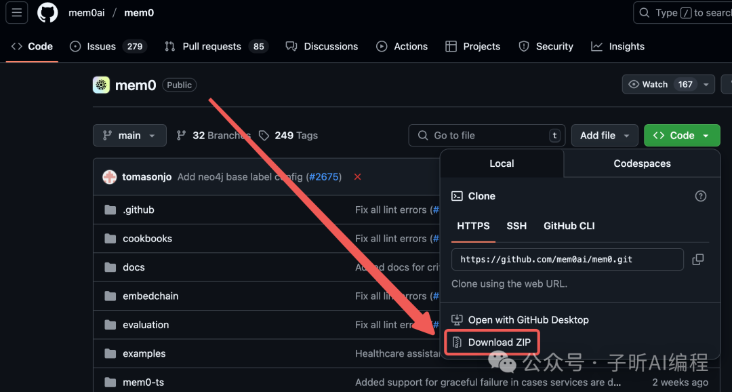Expand the main branch selector
Screen dimensions: 732x392
129,136
